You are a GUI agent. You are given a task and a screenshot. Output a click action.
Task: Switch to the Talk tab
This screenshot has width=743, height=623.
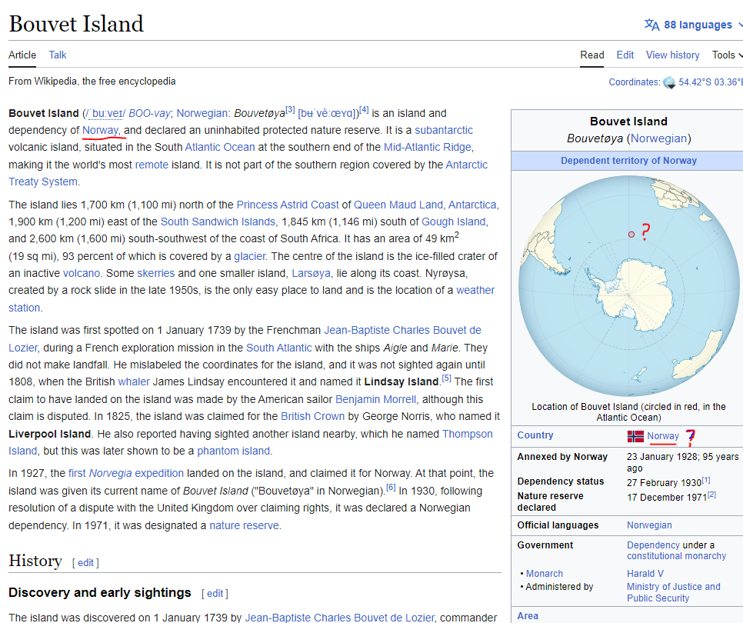pos(58,55)
